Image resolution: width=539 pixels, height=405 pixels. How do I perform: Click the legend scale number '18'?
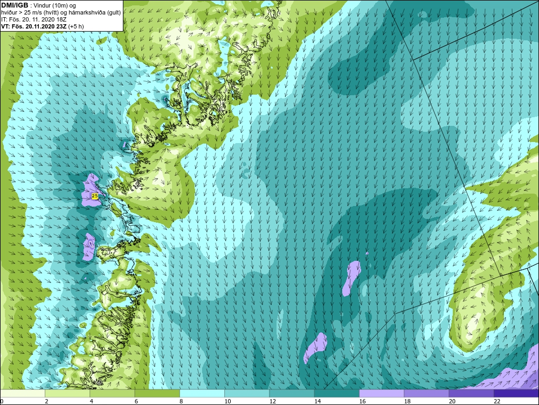pos(407,401)
